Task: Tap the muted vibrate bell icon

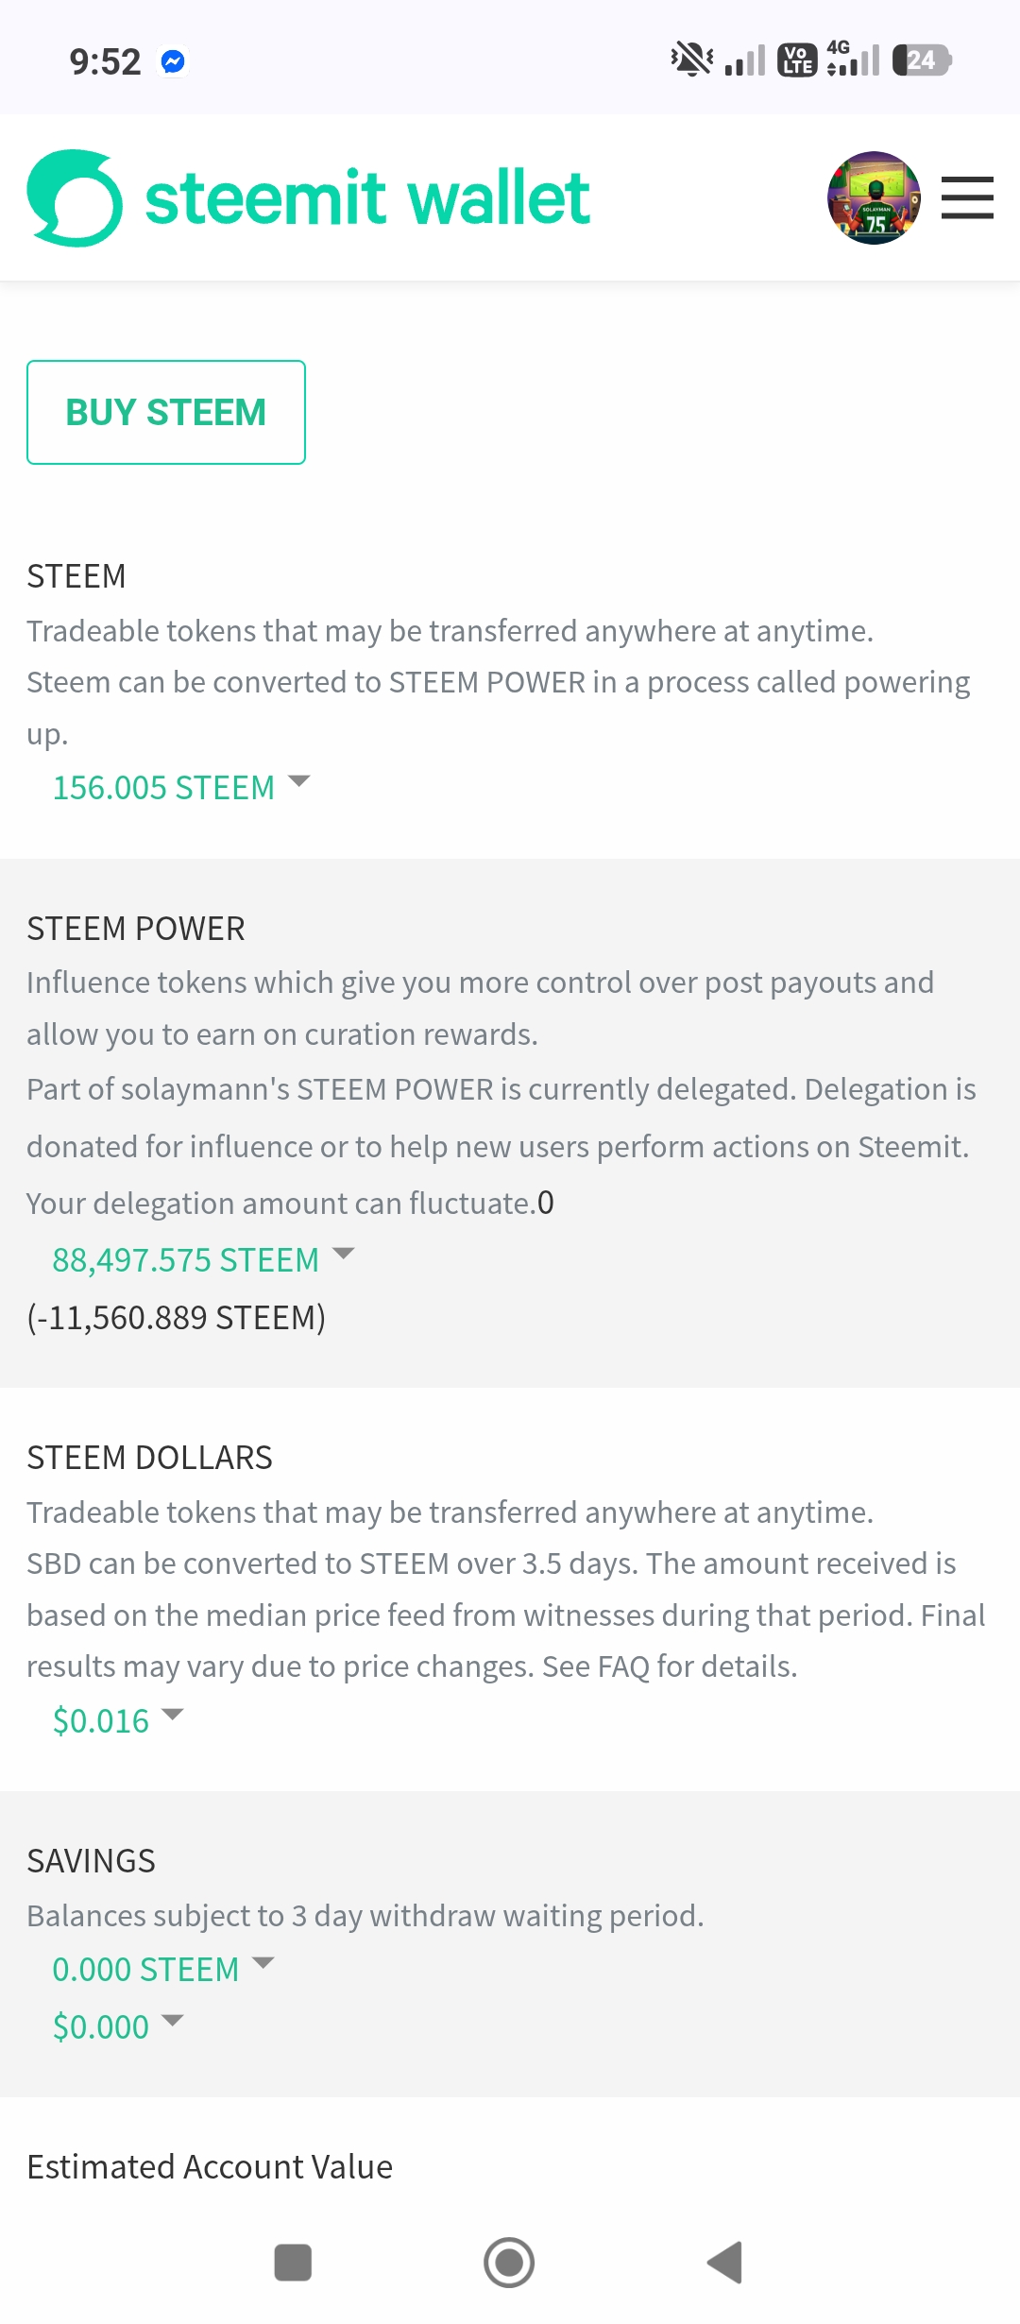Action: pos(691,60)
